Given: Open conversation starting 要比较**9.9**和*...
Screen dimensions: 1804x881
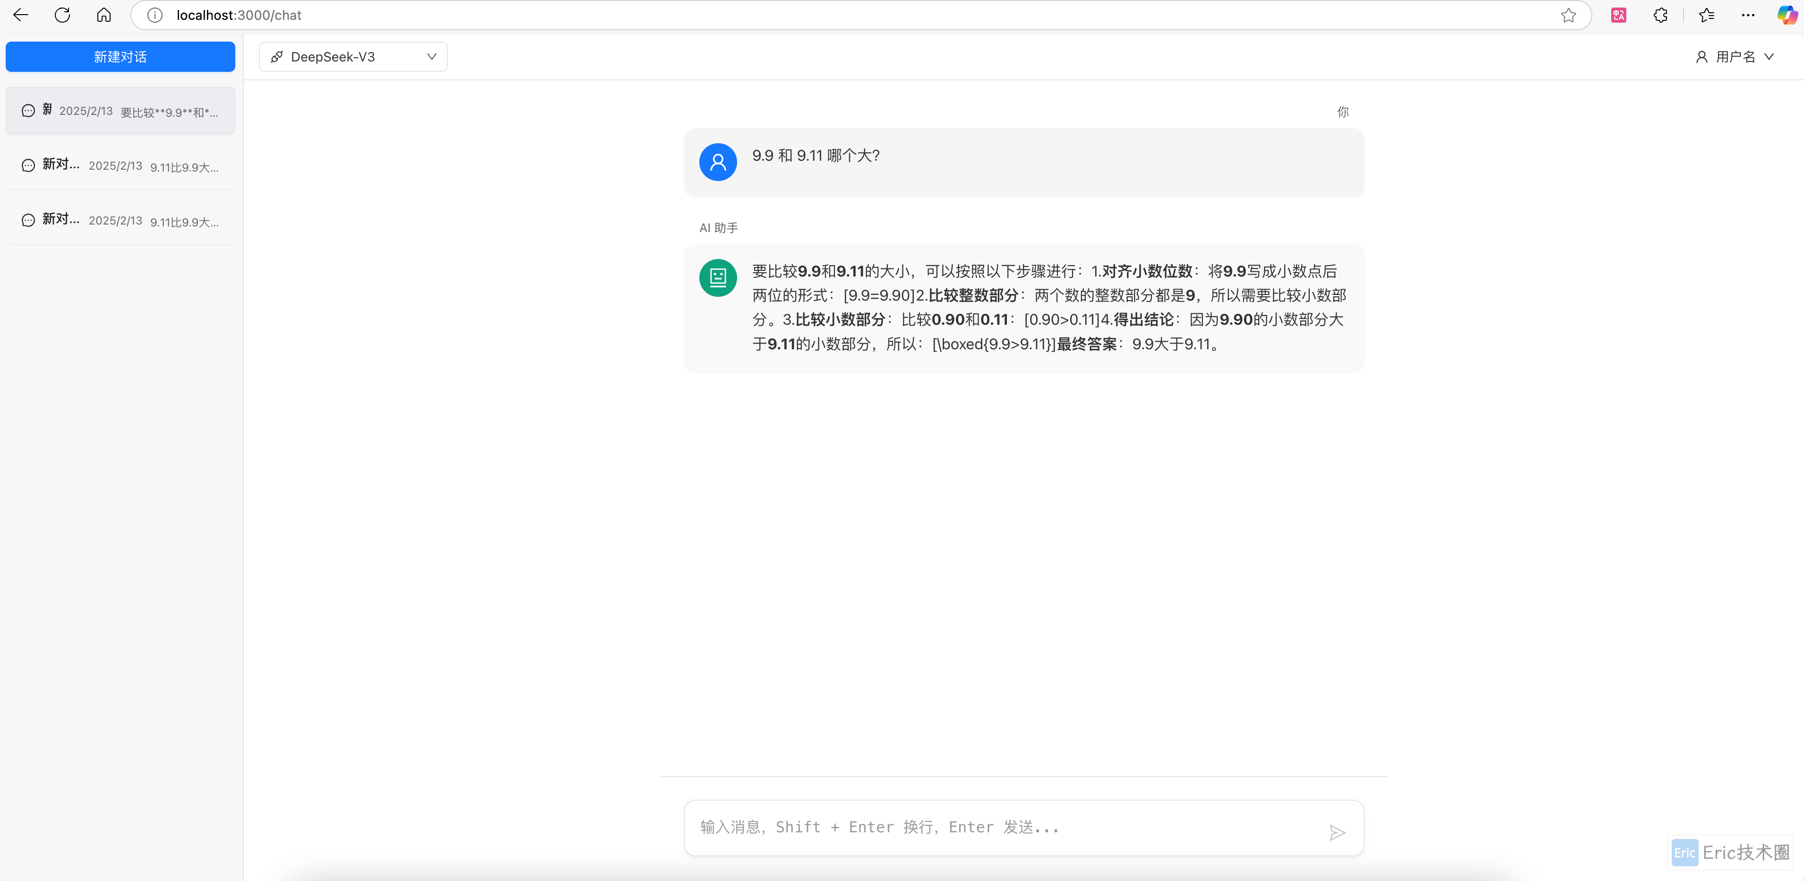Looking at the screenshot, I should click(120, 111).
